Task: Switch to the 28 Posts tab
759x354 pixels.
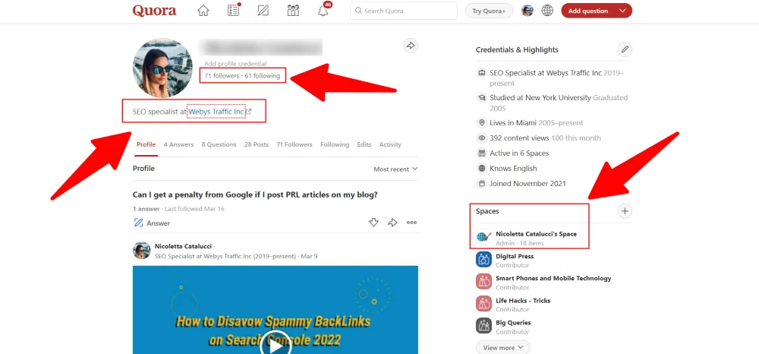Action: pos(257,144)
